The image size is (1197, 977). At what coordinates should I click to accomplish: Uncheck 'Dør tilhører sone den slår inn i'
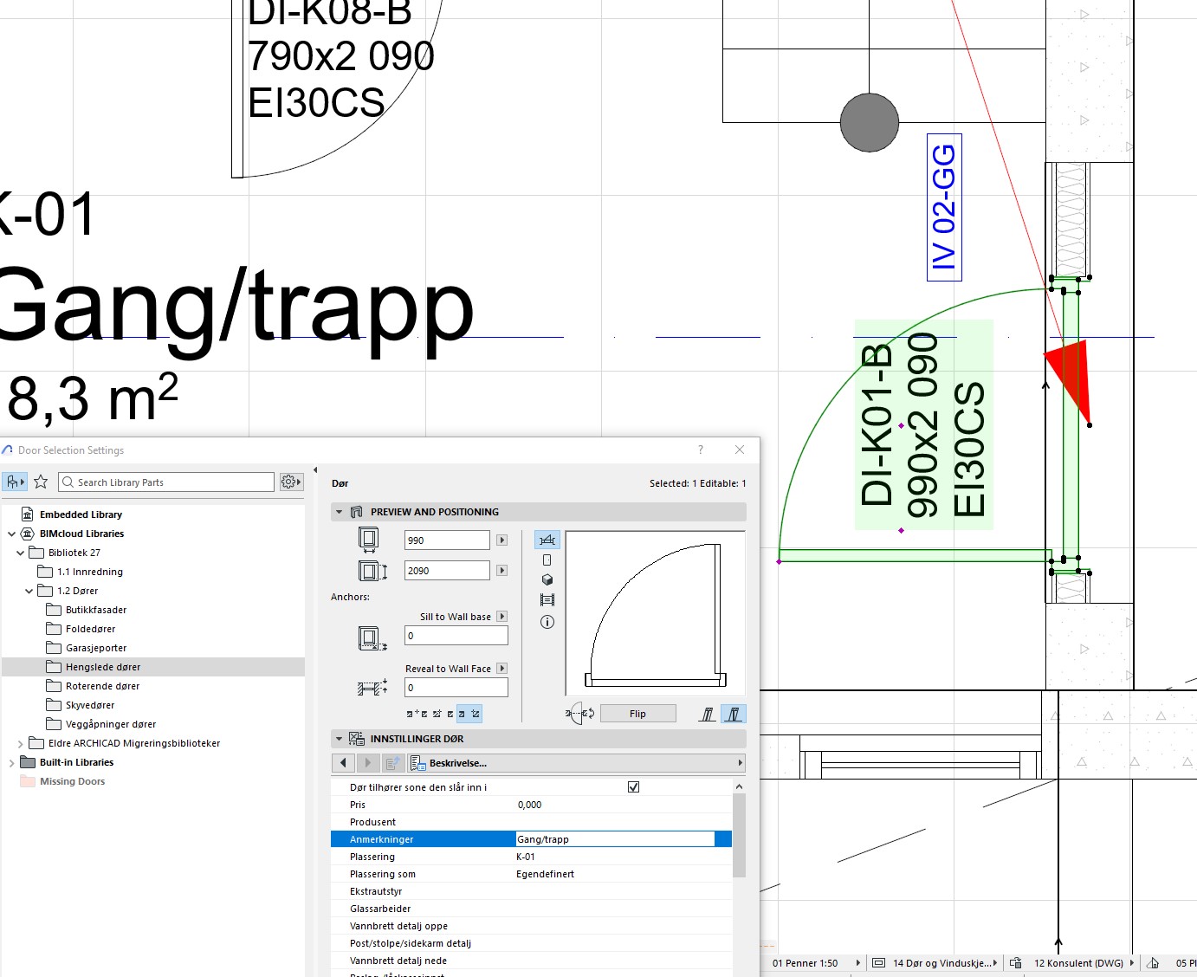point(633,787)
